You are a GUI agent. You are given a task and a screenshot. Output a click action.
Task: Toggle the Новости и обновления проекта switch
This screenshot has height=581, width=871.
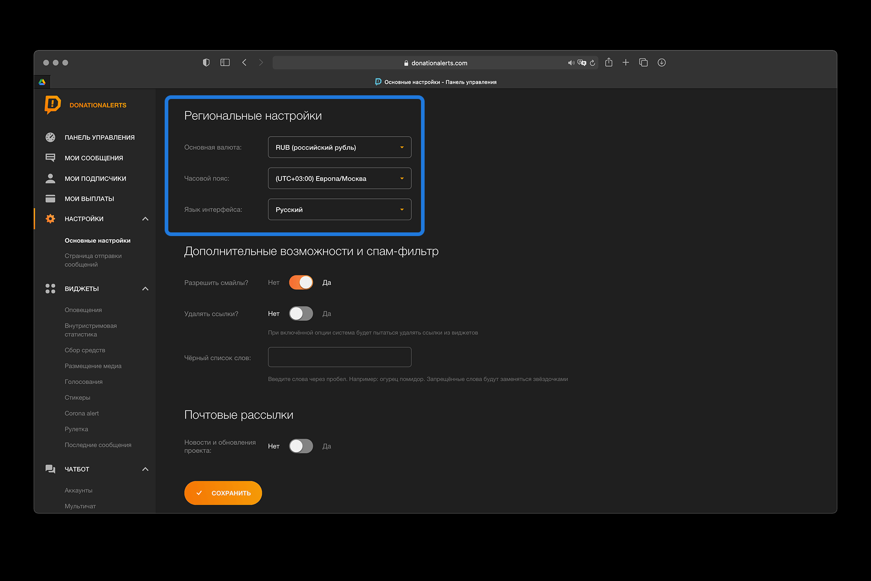[301, 446]
